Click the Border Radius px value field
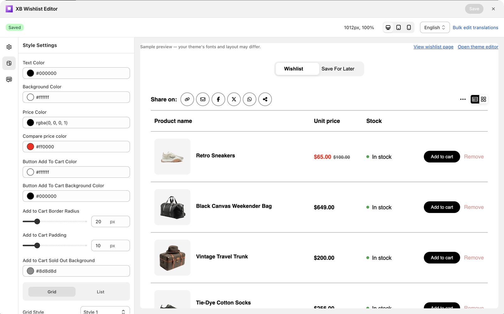Image resolution: width=504 pixels, height=314 pixels. pos(111,221)
